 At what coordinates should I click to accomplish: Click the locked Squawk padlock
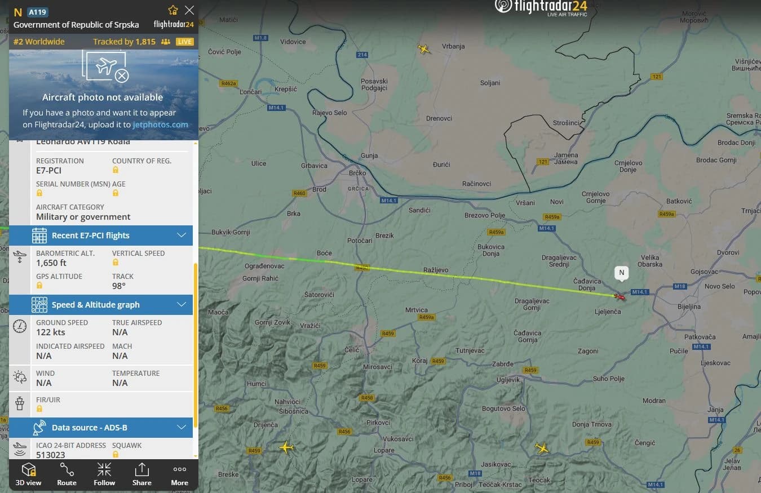click(116, 455)
